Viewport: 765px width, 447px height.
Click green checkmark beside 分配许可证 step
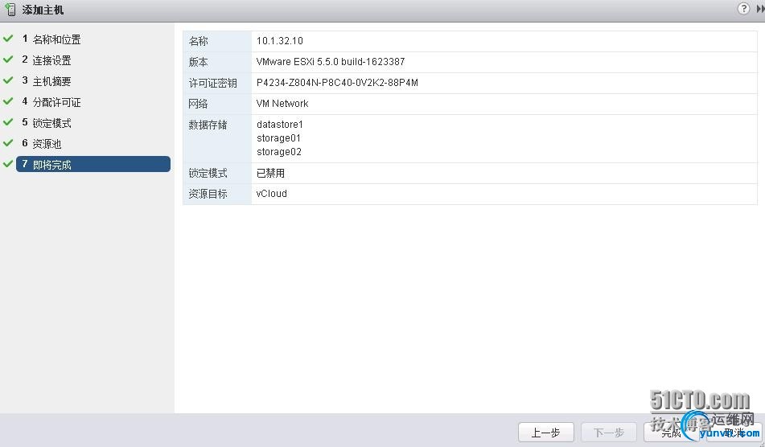pyautogui.click(x=8, y=101)
